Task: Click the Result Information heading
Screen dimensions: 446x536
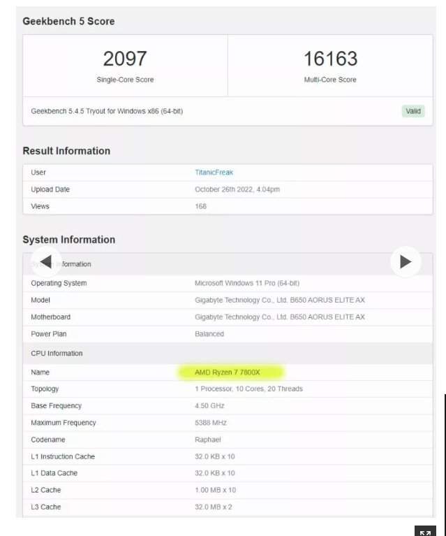Action: pyautogui.click(x=66, y=151)
